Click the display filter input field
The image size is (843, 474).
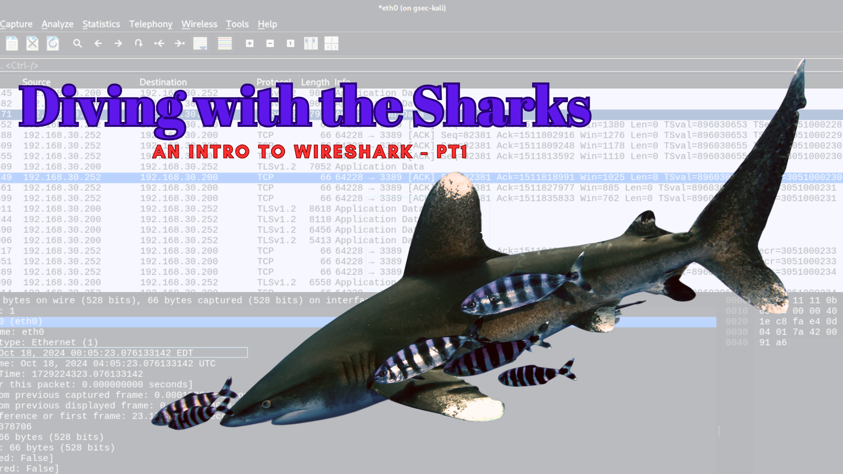(x=421, y=65)
